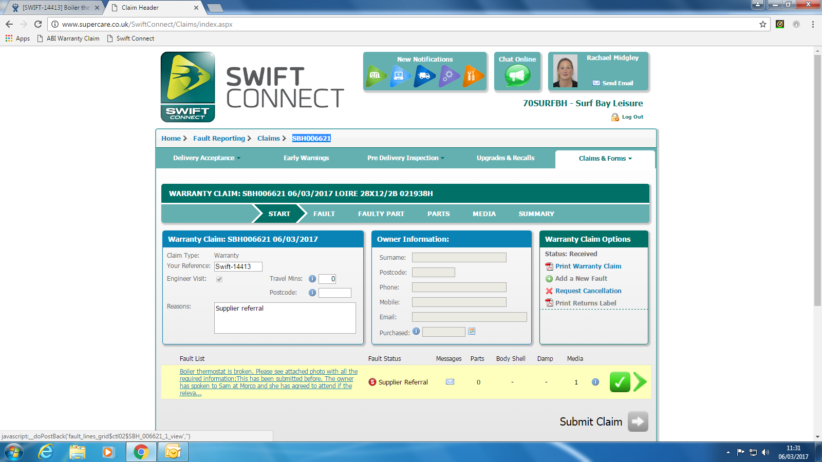Click the Print Warranty Claim PDF icon
Image resolution: width=822 pixels, height=462 pixels.
[x=549, y=266]
